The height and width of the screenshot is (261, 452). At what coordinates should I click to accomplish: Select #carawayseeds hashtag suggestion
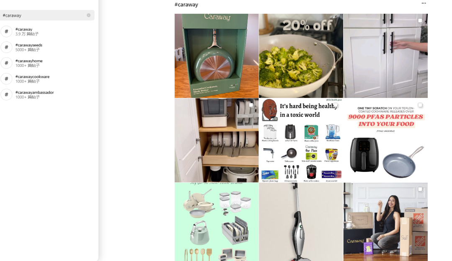pyautogui.click(x=47, y=47)
